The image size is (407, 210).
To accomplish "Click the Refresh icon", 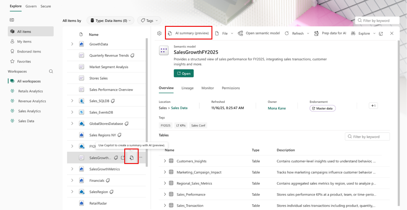I will (x=287, y=33).
